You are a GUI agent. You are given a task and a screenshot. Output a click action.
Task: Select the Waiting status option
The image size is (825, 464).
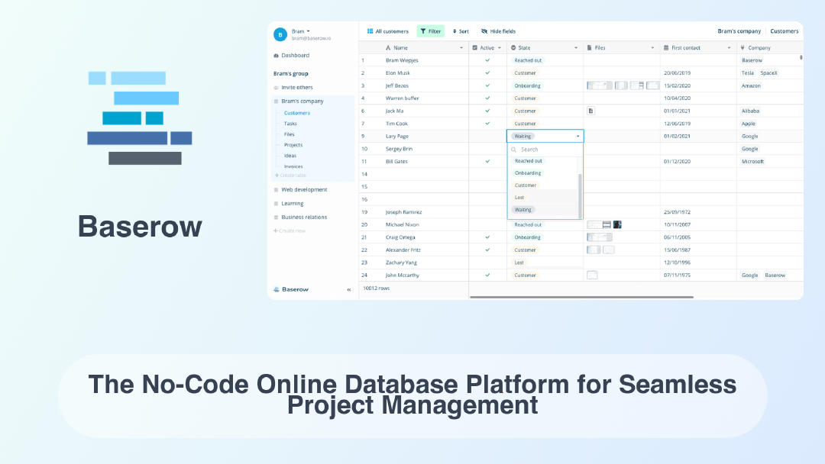click(x=522, y=209)
